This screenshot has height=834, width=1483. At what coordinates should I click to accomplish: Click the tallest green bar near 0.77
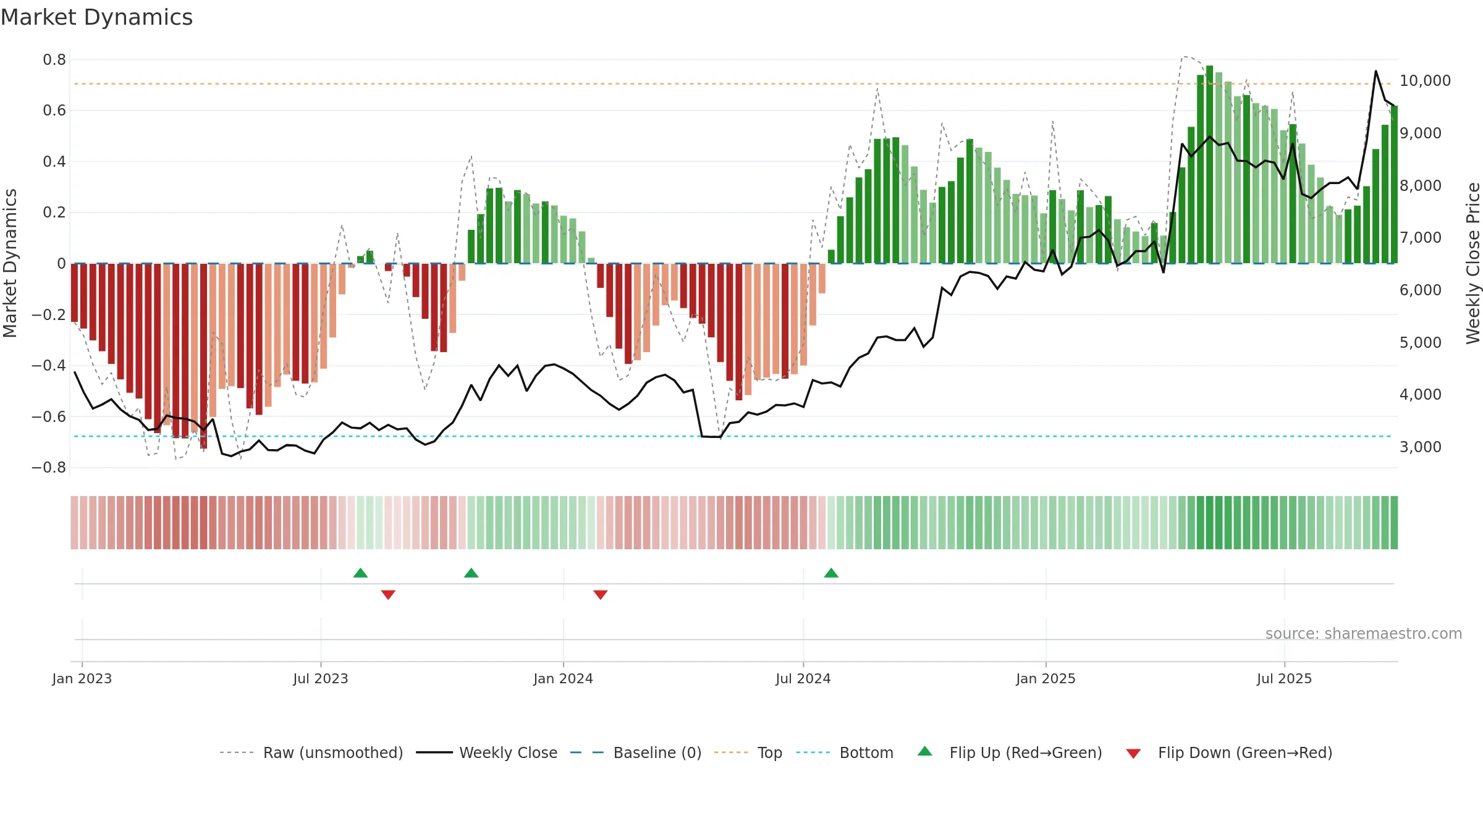(1209, 164)
